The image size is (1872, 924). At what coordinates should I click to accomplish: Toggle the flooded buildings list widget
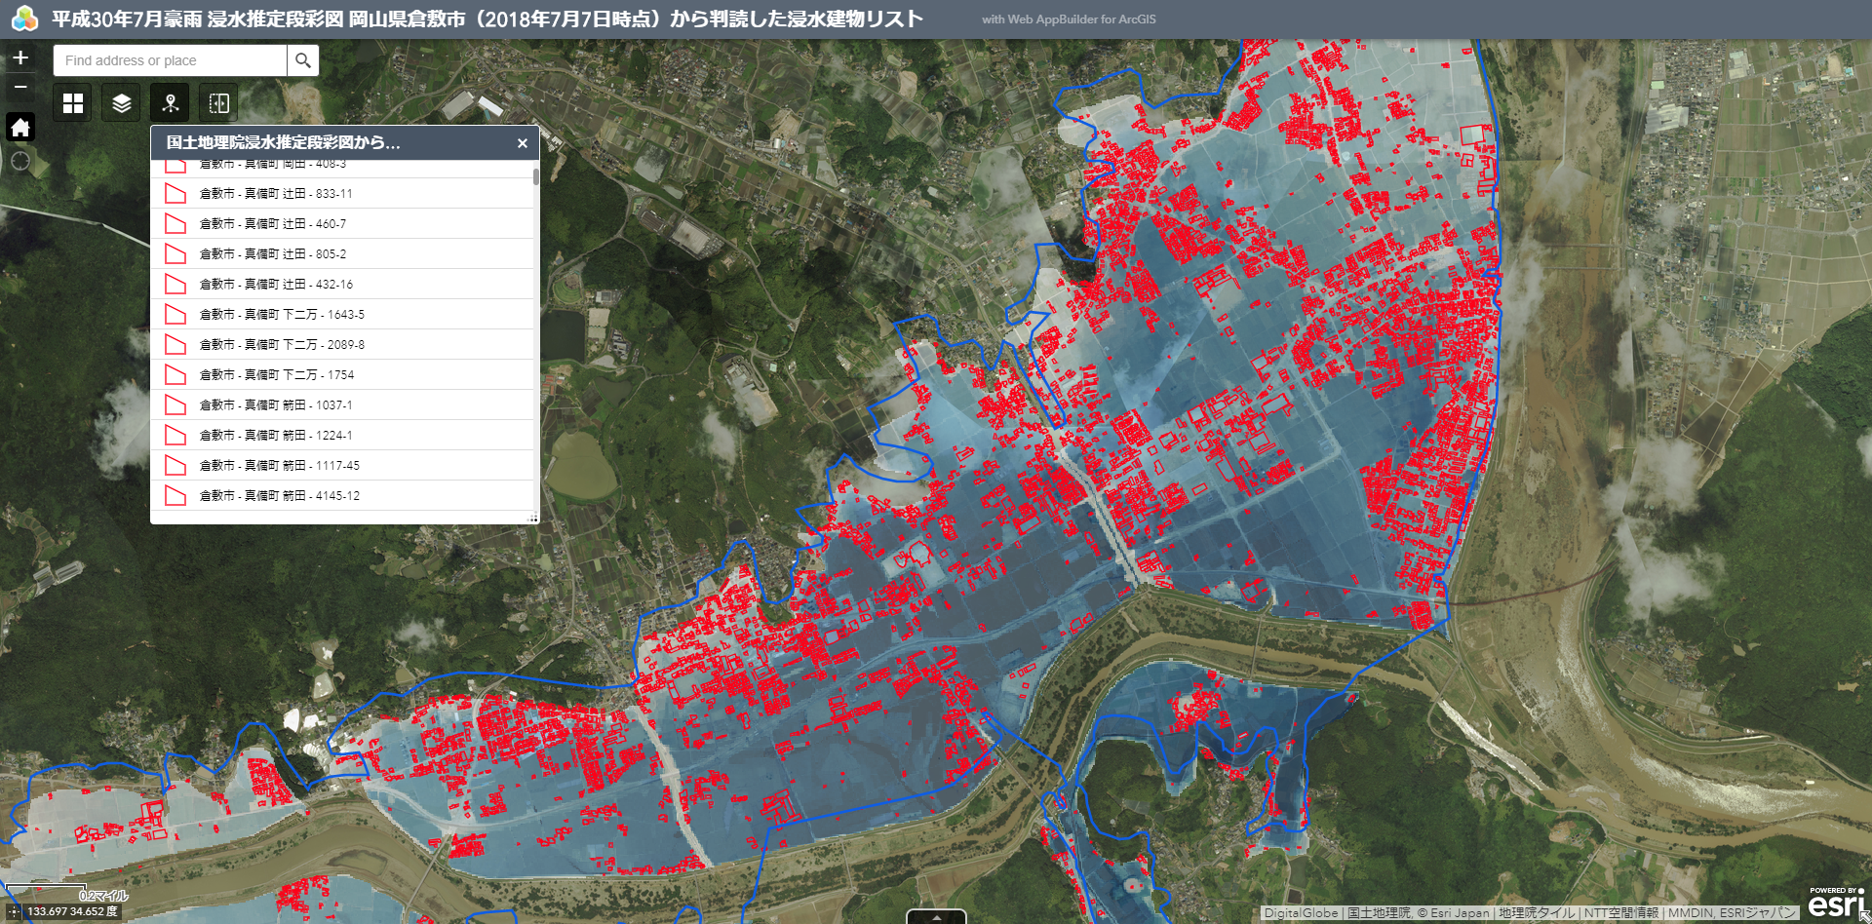[171, 103]
